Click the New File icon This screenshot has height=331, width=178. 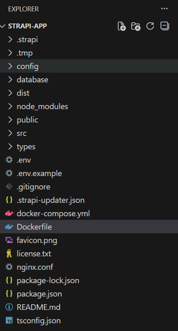(122, 26)
